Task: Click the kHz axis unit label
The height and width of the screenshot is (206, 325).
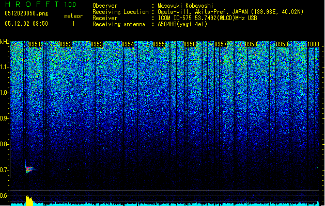Action: (5, 42)
